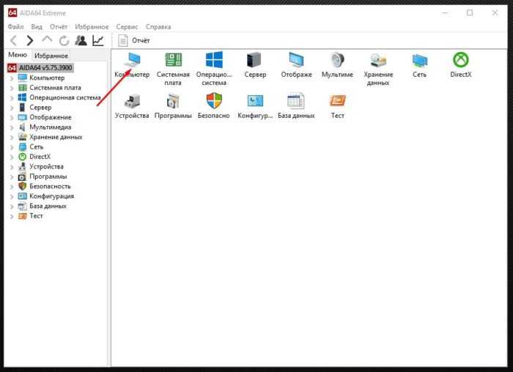Expand the Тест tree node chevron
Viewport: 513px width, 372px height.
click(12, 217)
